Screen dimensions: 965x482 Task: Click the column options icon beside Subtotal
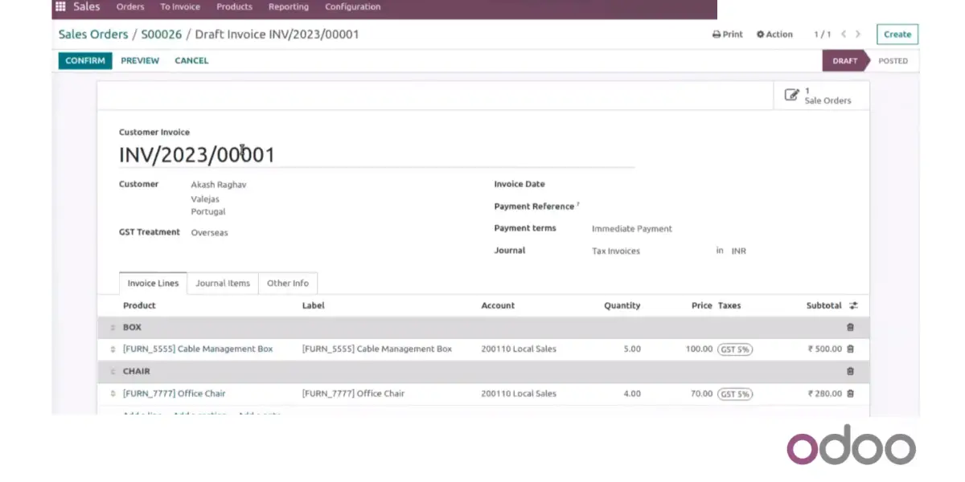853,305
